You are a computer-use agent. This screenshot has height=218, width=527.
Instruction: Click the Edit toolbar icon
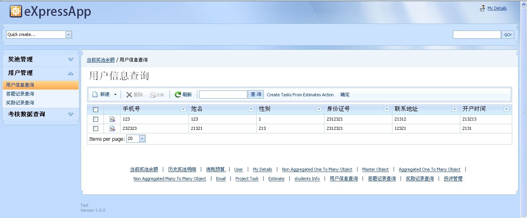pyautogui.click(x=153, y=95)
